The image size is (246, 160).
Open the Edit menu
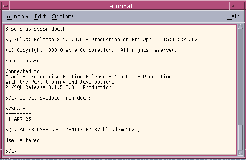40,16
